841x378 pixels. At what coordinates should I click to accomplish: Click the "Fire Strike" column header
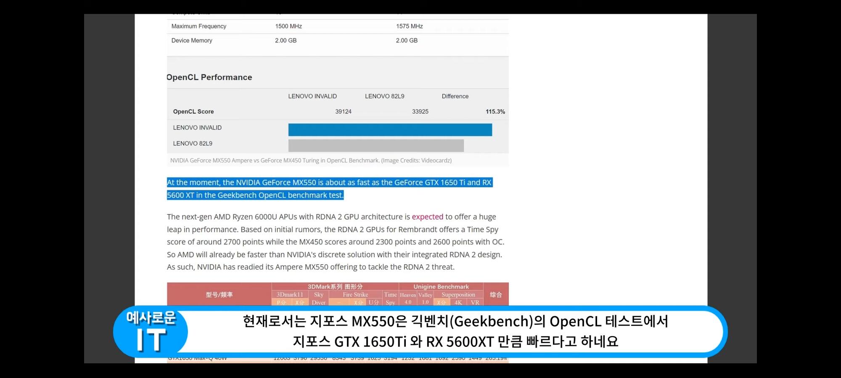pyautogui.click(x=355, y=295)
